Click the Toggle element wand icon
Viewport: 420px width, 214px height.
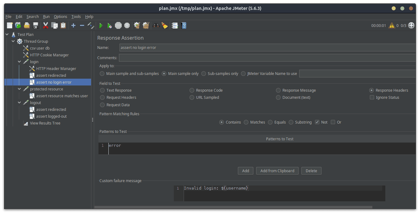[x=91, y=25]
